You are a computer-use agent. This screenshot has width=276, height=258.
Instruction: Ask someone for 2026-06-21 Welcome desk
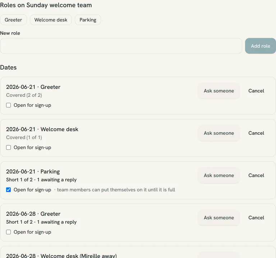219,133
